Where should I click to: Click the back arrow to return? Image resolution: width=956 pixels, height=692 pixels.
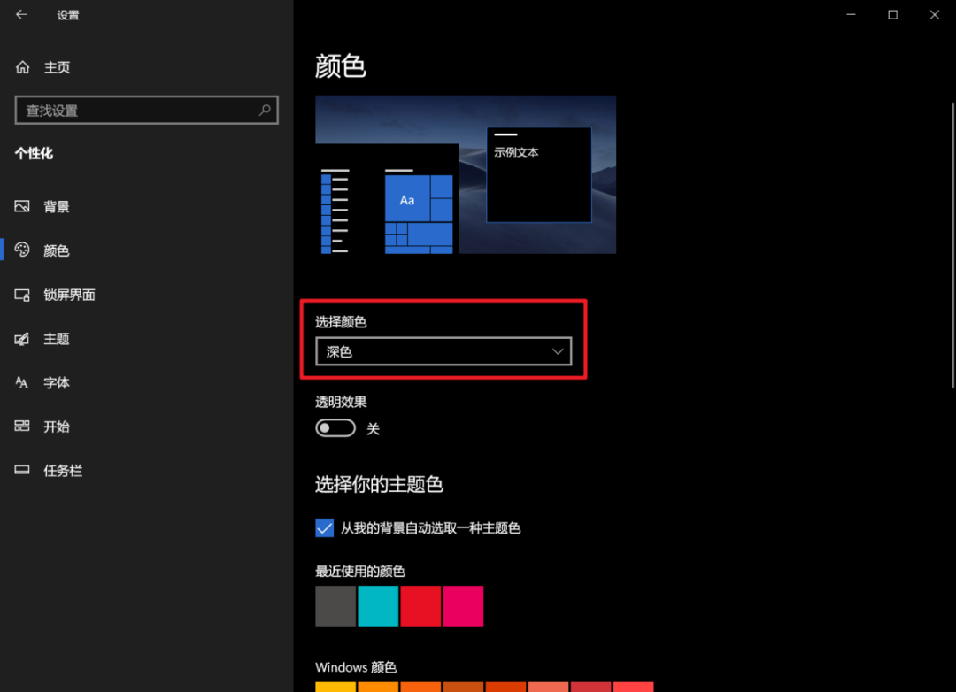[x=21, y=15]
